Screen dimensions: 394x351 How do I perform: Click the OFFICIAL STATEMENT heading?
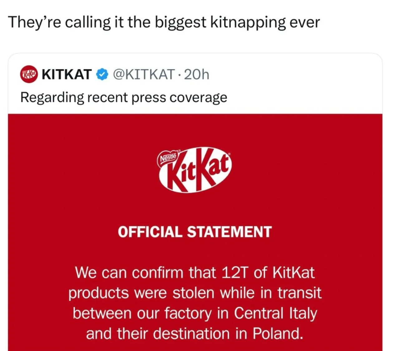click(x=195, y=232)
